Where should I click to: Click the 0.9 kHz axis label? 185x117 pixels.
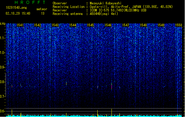point(3,67)
